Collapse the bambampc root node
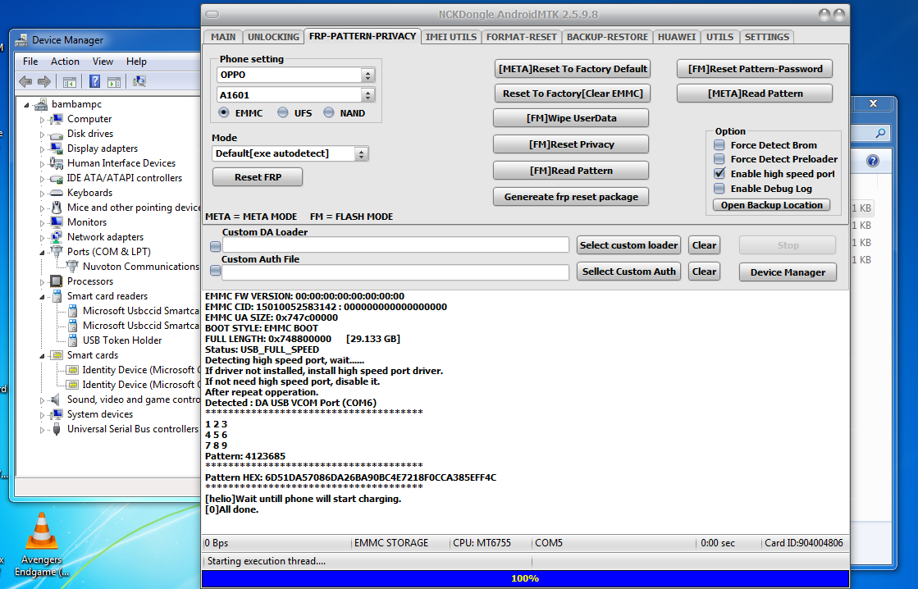Viewport: 918px width, 589px height. click(x=26, y=105)
